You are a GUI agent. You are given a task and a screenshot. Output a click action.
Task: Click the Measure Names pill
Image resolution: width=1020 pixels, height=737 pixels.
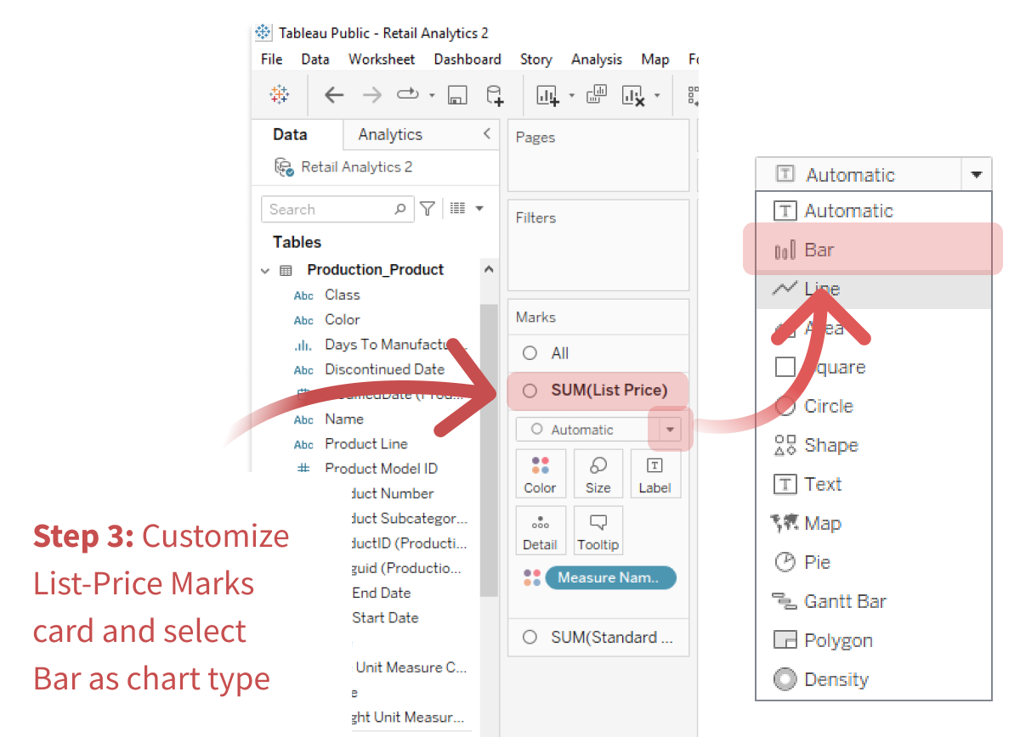610,577
